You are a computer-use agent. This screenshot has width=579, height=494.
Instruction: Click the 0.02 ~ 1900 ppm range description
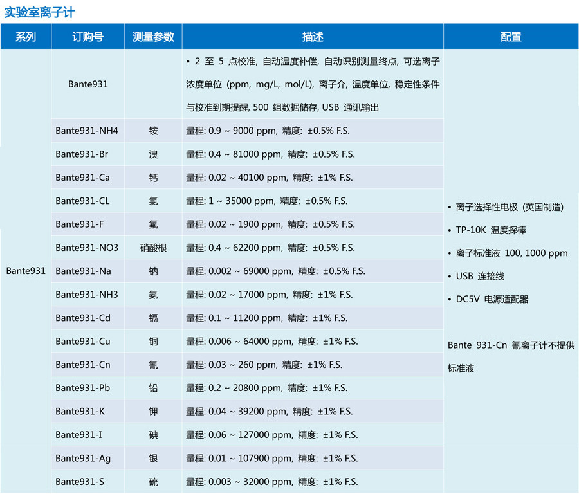[270, 224]
